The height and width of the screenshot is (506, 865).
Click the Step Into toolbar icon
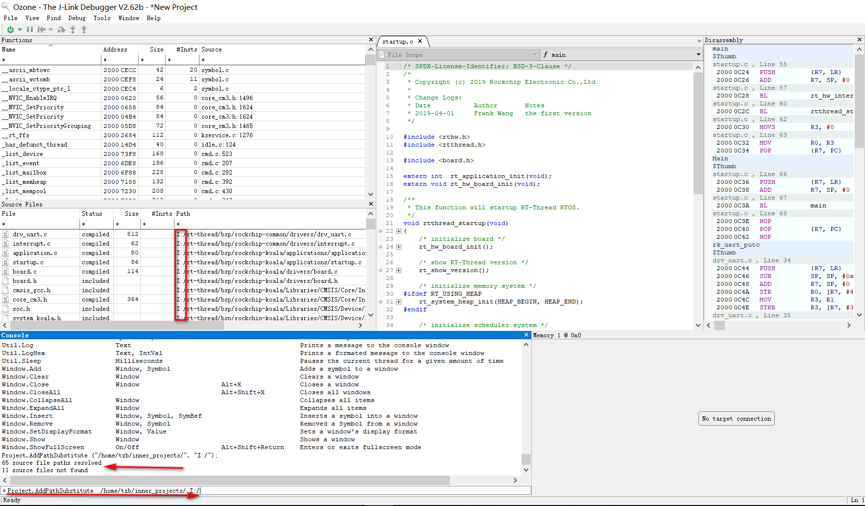[73, 29]
